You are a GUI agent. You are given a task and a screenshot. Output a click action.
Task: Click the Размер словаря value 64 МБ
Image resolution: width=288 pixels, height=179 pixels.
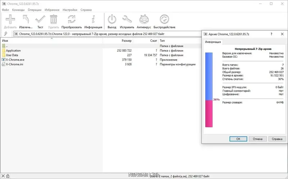280,102
